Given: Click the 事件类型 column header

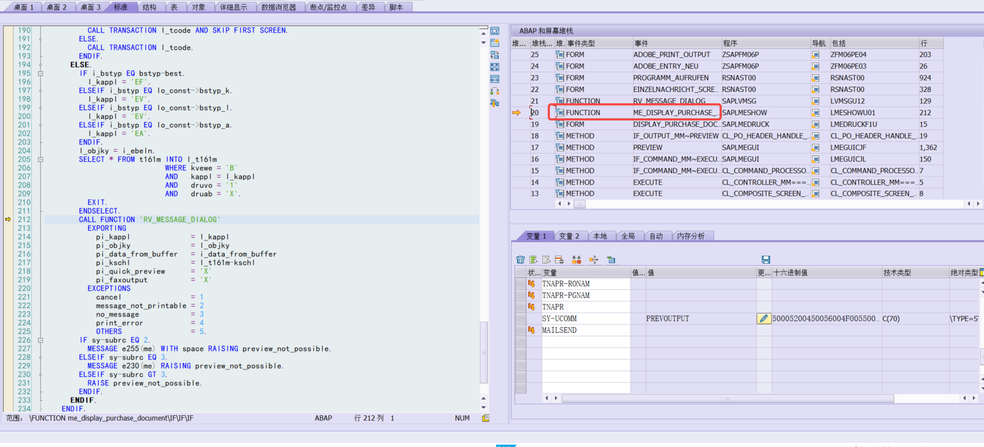Looking at the screenshot, I should [581, 43].
